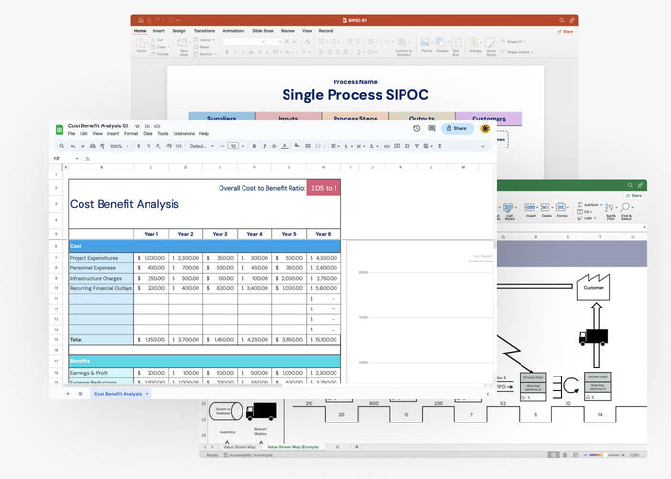671x479 pixels.
Task: Open the 100% zoom dropdown in Sheets
Action: [117, 146]
